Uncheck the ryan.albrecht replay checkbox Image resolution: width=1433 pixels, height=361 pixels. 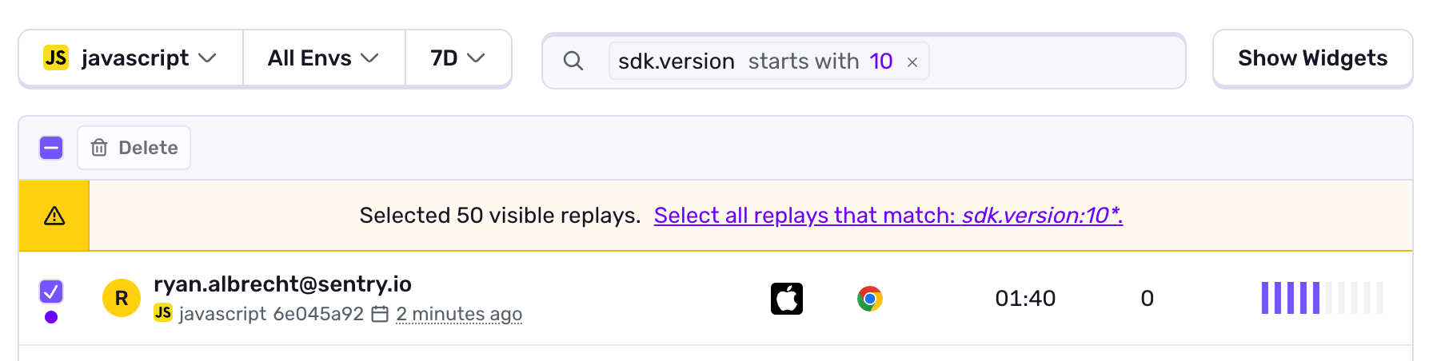(x=51, y=291)
